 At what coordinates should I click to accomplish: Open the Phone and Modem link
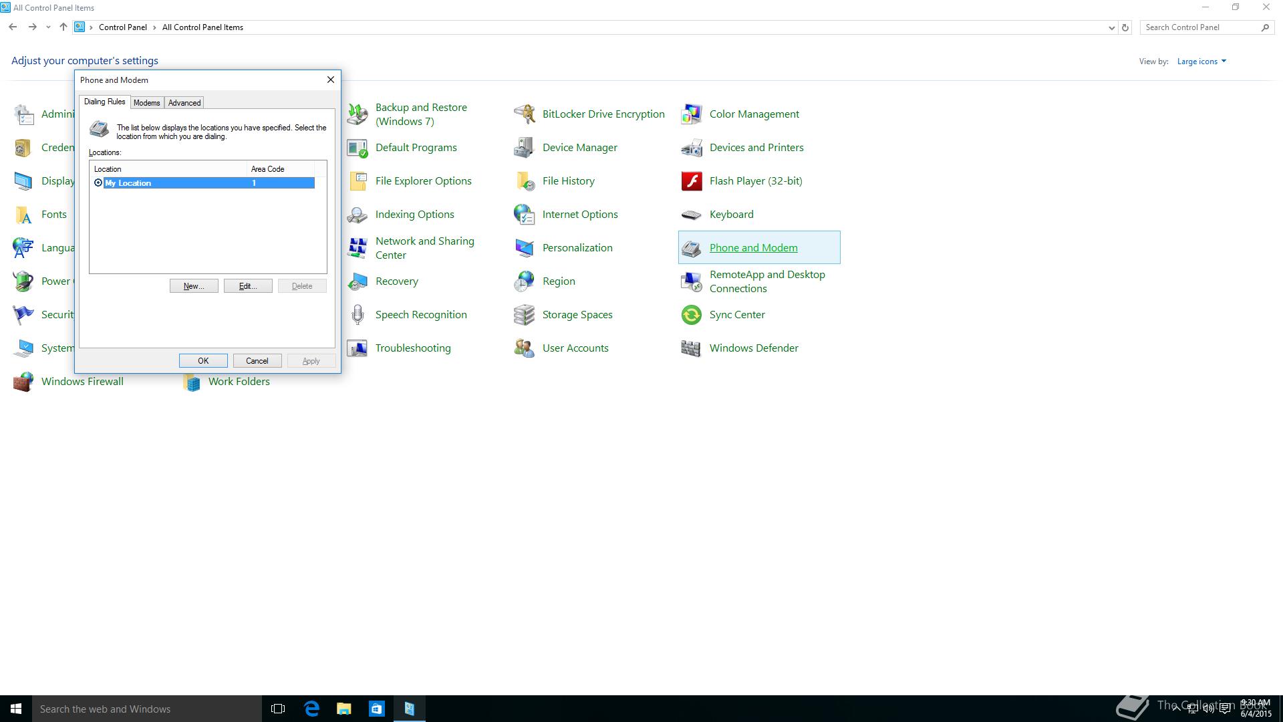pos(753,248)
